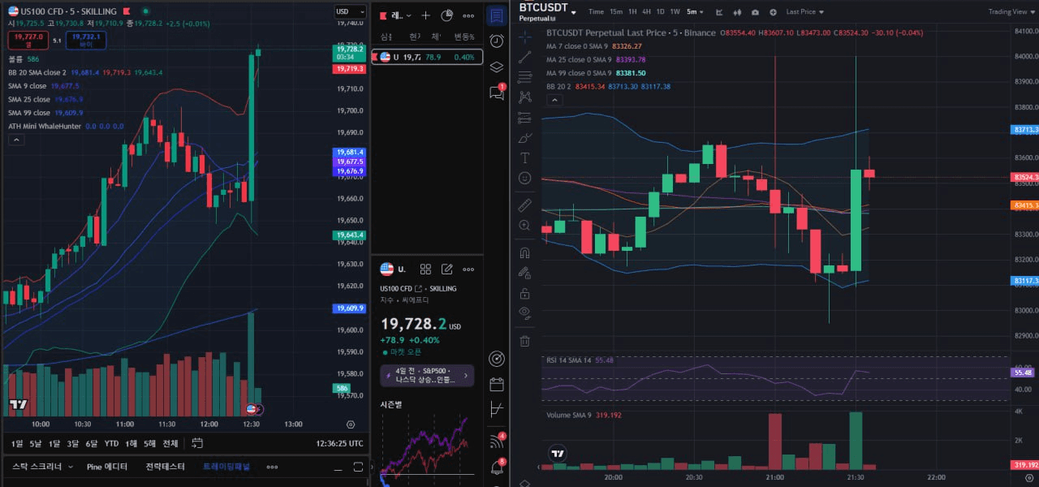1039x487 pixels.
Task: Open the note edit icon in symbol details panel
Action: tap(447, 269)
